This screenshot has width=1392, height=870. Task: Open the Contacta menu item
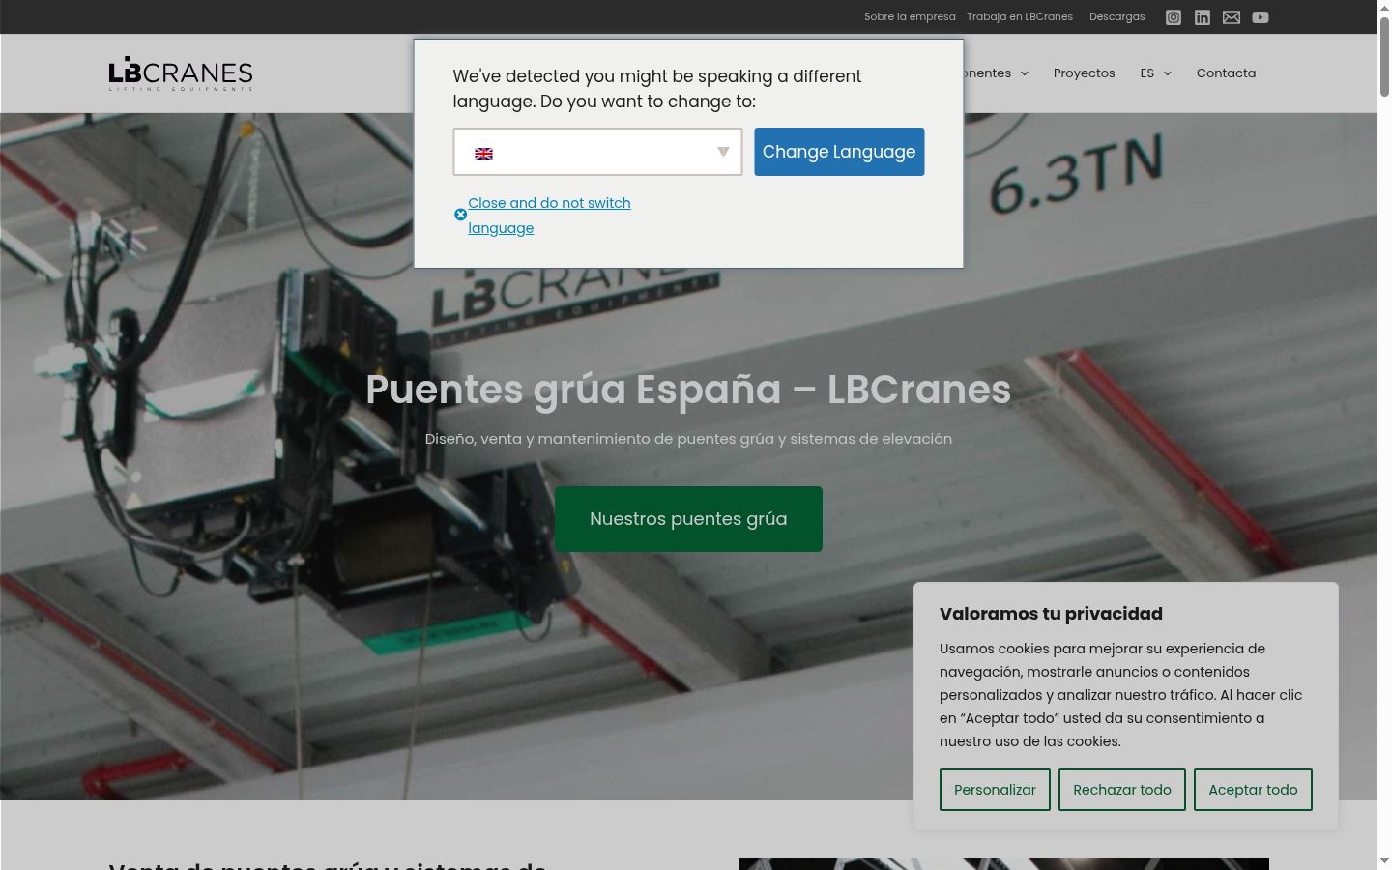tap(1226, 73)
